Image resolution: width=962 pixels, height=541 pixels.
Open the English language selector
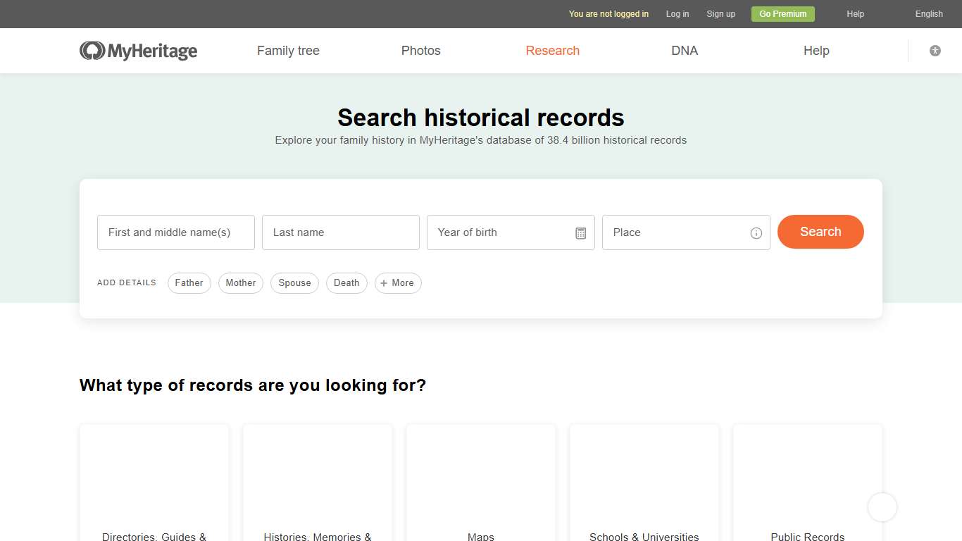point(928,13)
